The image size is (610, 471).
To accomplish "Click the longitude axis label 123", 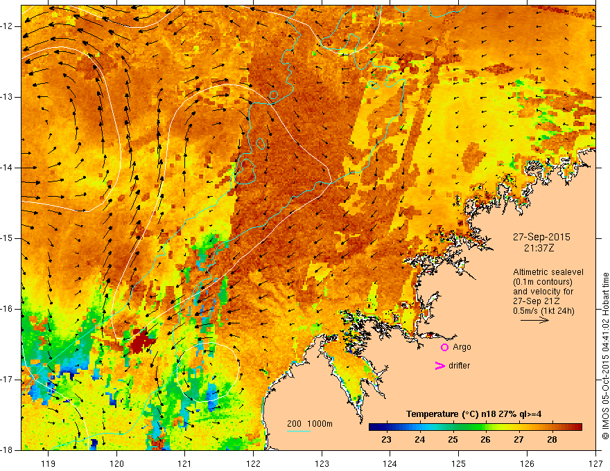I will [x=322, y=463].
